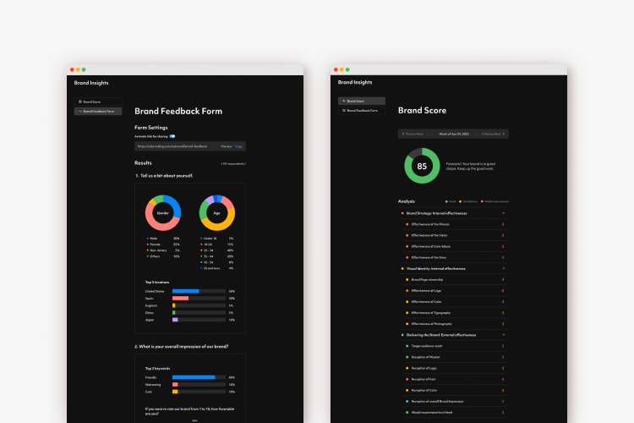634x423 pixels.
Task: Open Brand Score in the left window sidebar
Action: [98, 102]
